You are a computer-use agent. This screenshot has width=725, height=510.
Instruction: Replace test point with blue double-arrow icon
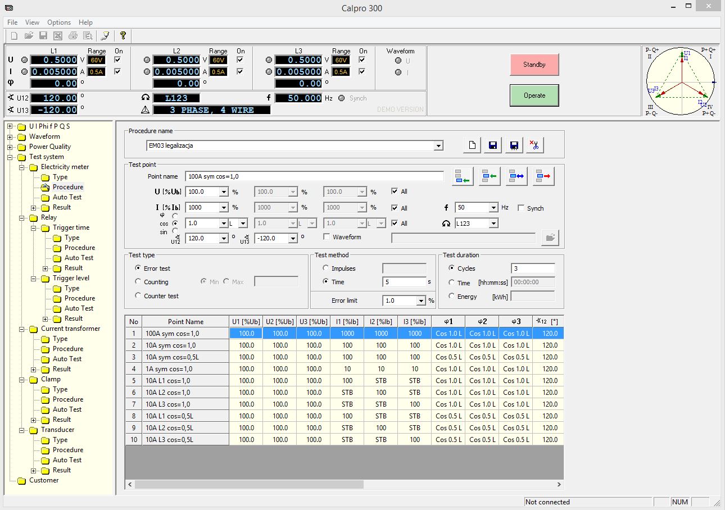click(517, 176)
